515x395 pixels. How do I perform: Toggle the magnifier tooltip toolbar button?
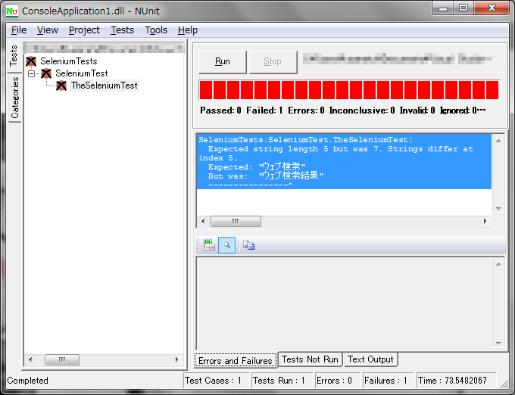click(226, 245)
